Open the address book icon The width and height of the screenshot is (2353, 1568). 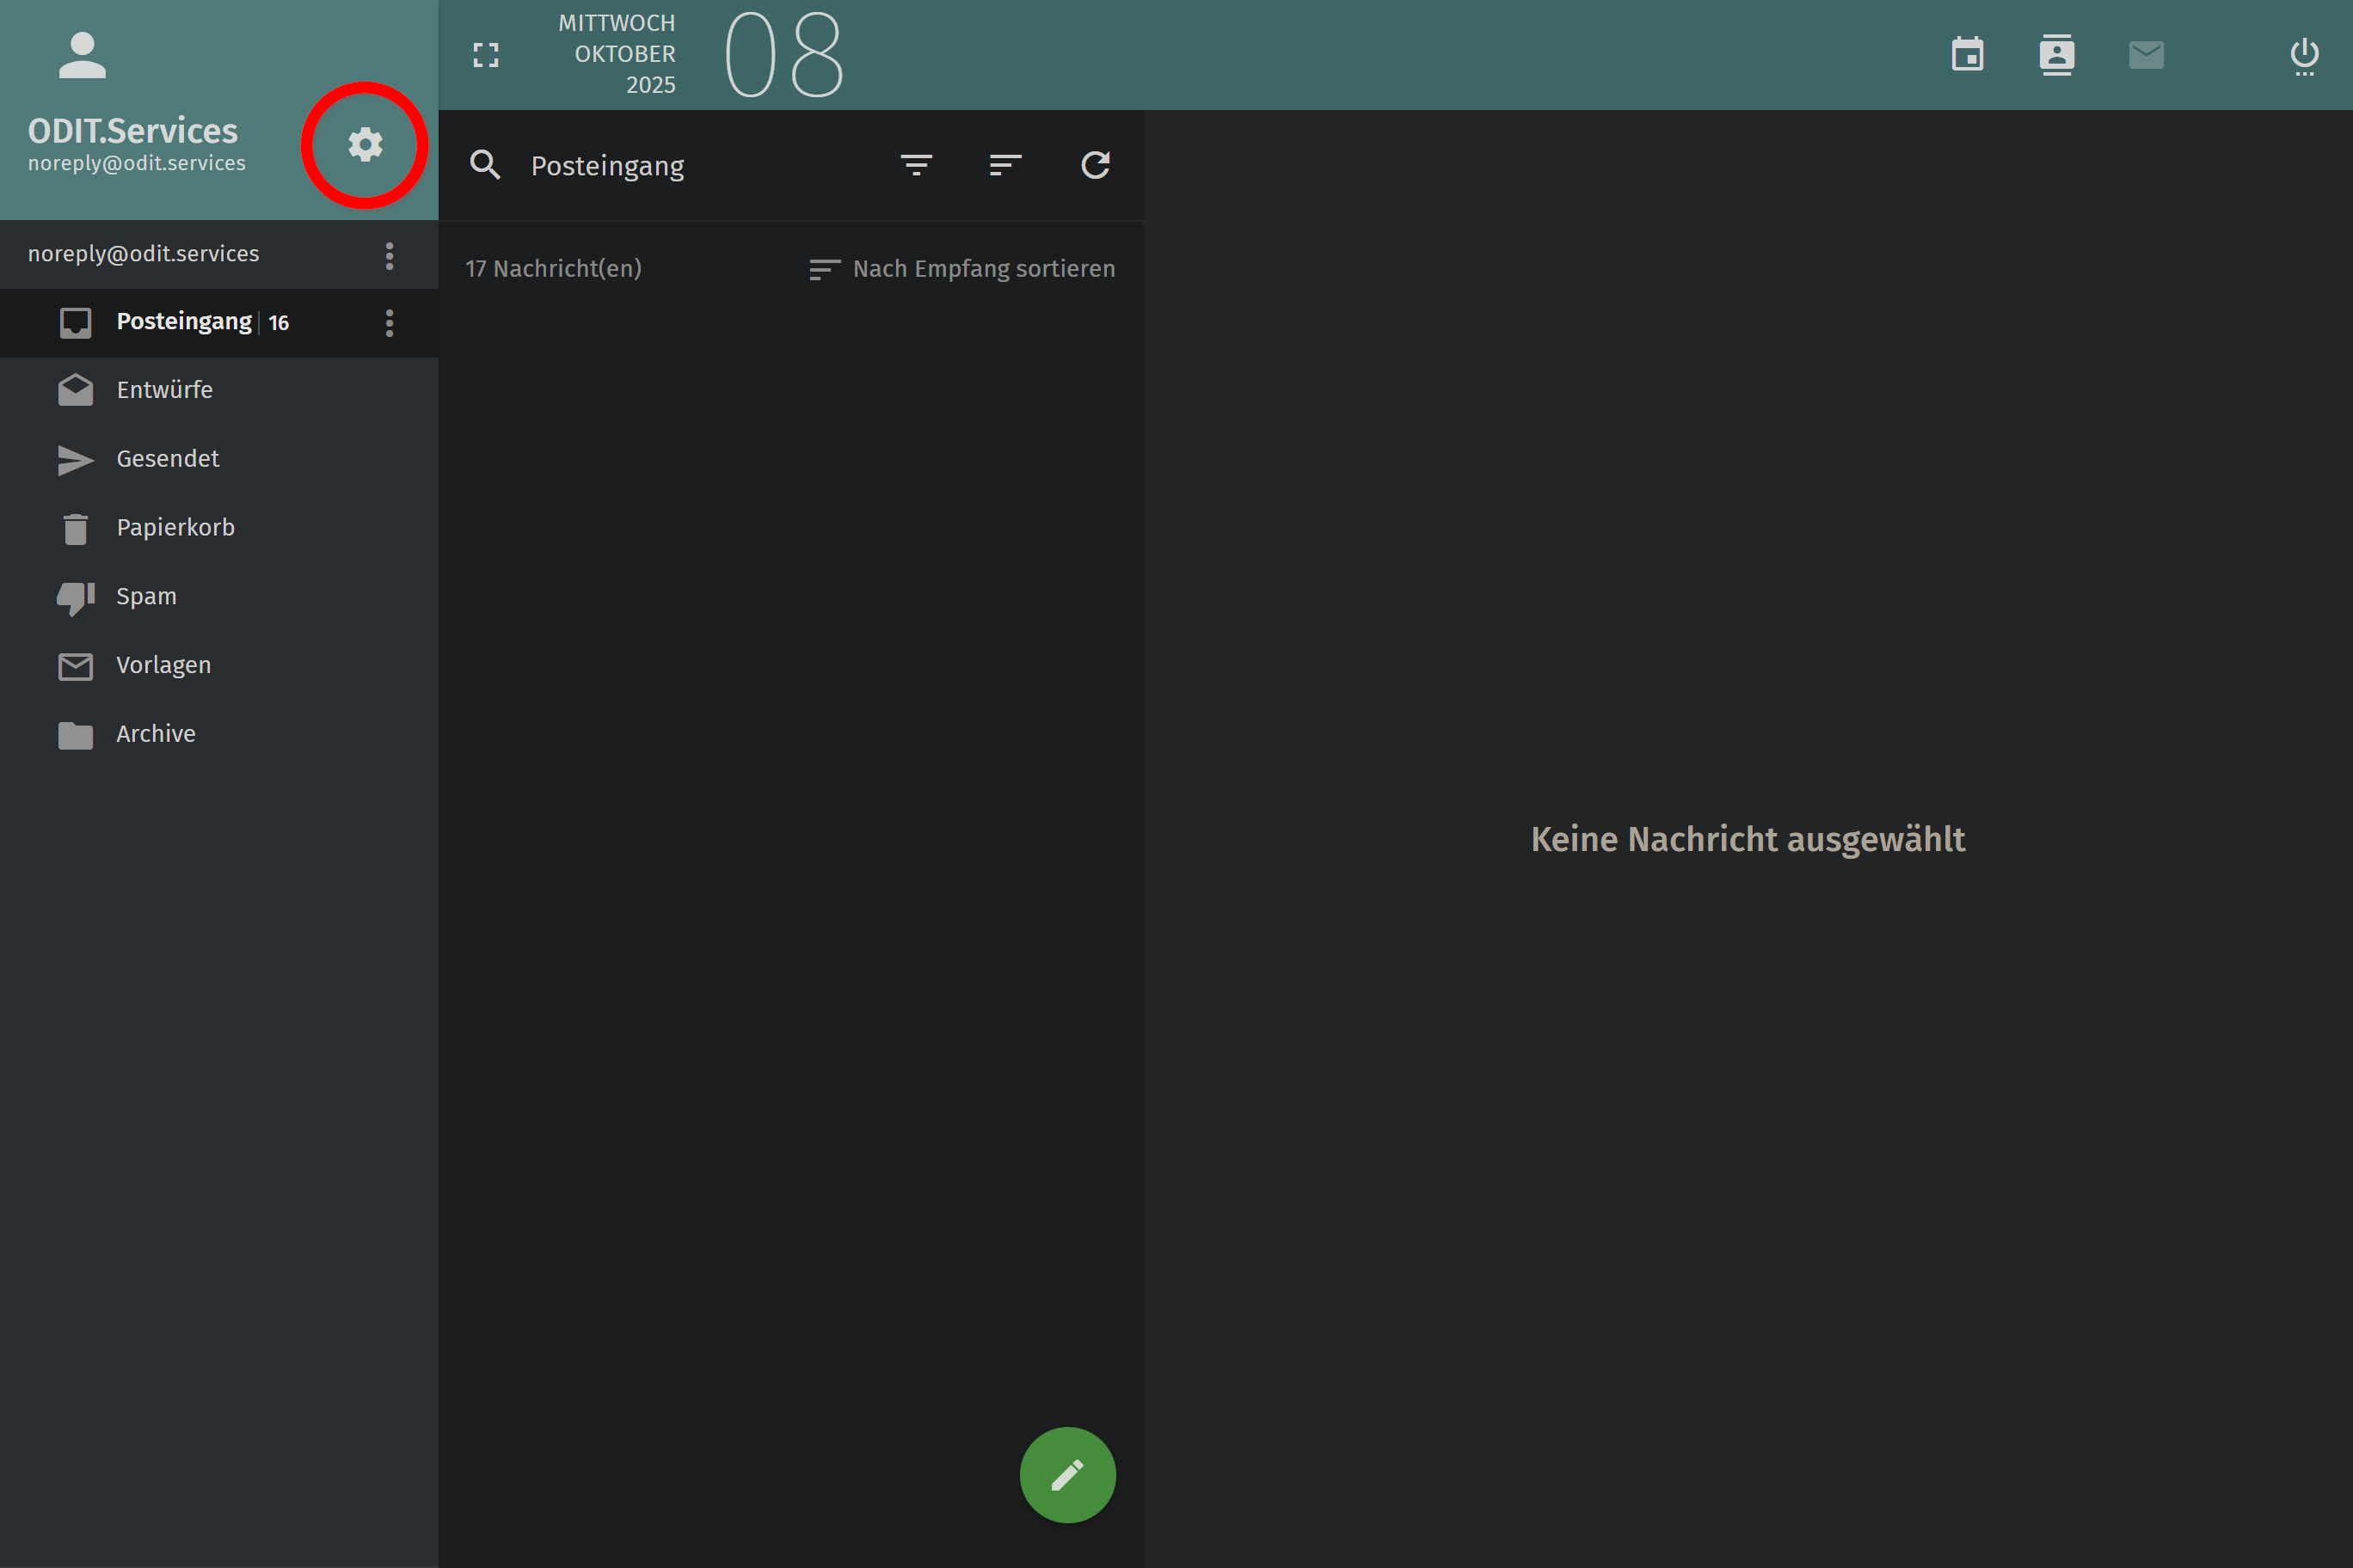tap(2056, 55)
